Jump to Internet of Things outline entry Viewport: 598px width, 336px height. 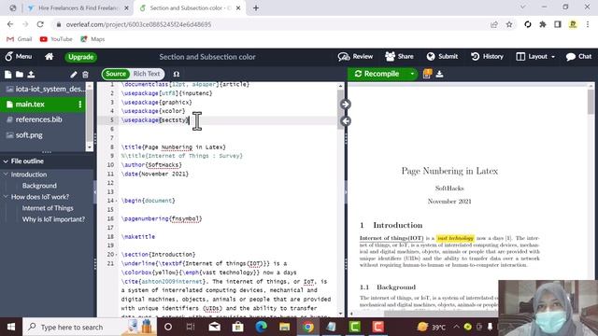tap(48, 208)
